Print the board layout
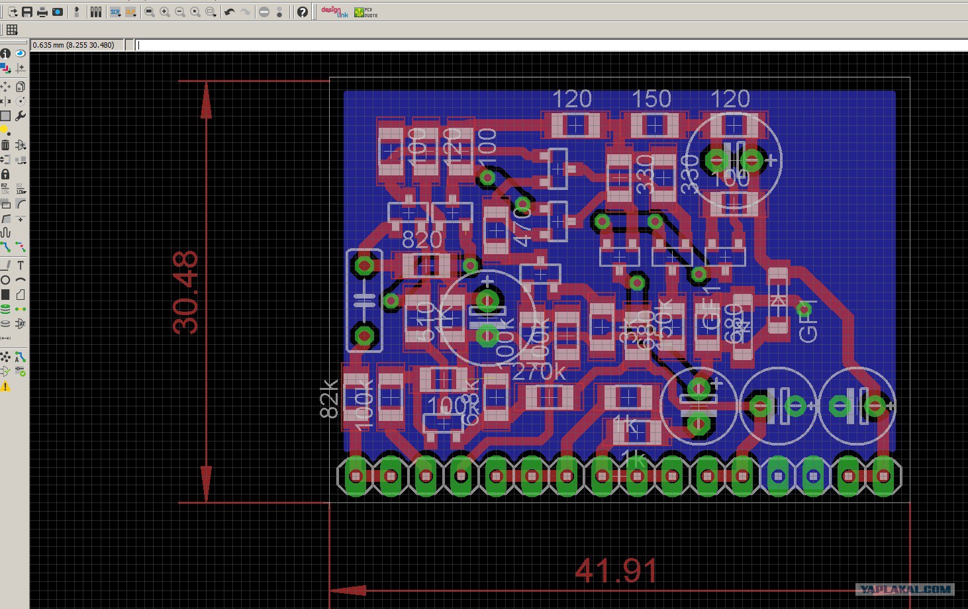Screen dimensions: 968x609 tap(42, 12)
